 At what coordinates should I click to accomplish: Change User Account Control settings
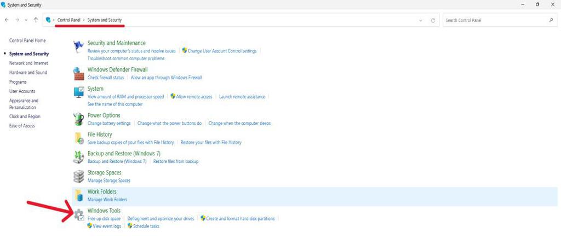point(222,51)
